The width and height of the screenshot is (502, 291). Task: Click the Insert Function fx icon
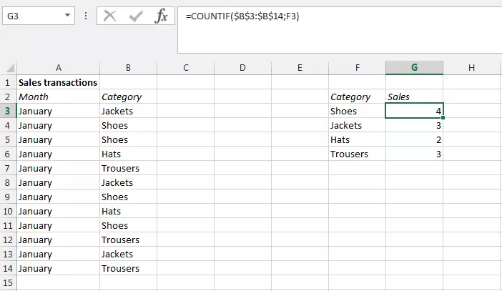click(162, 16)
